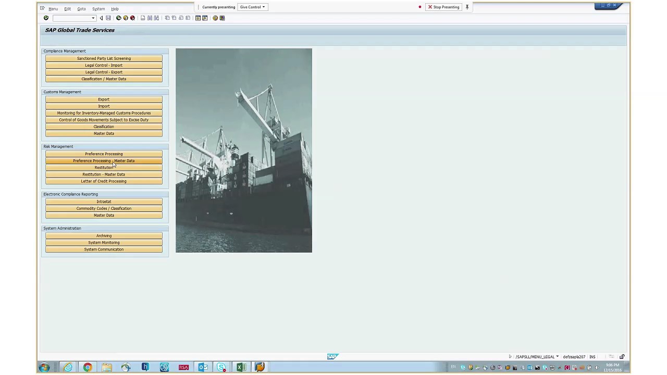The width and height of the screenshot is (667, 375).
Task: Click the red Cancel icon
Action: (132, 18)
